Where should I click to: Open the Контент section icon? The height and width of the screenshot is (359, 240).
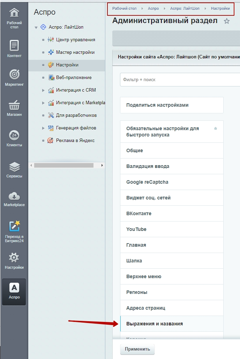point(14,45)
